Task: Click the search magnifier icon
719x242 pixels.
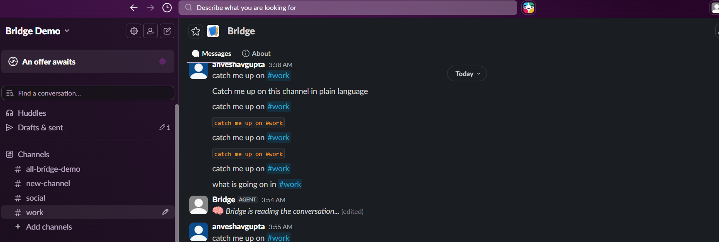Action: pos(188,7)
